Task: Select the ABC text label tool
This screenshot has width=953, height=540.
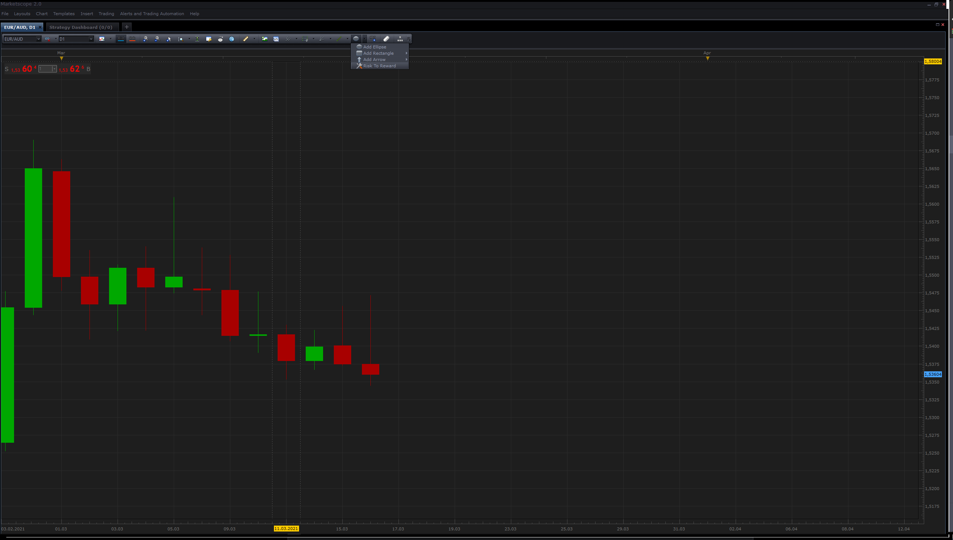Action: (x=373, y=38)
